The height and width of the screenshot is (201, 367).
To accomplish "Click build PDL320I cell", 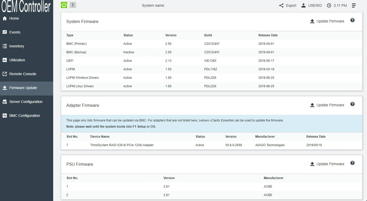I will pyautogui.click(x=210, y=78).
